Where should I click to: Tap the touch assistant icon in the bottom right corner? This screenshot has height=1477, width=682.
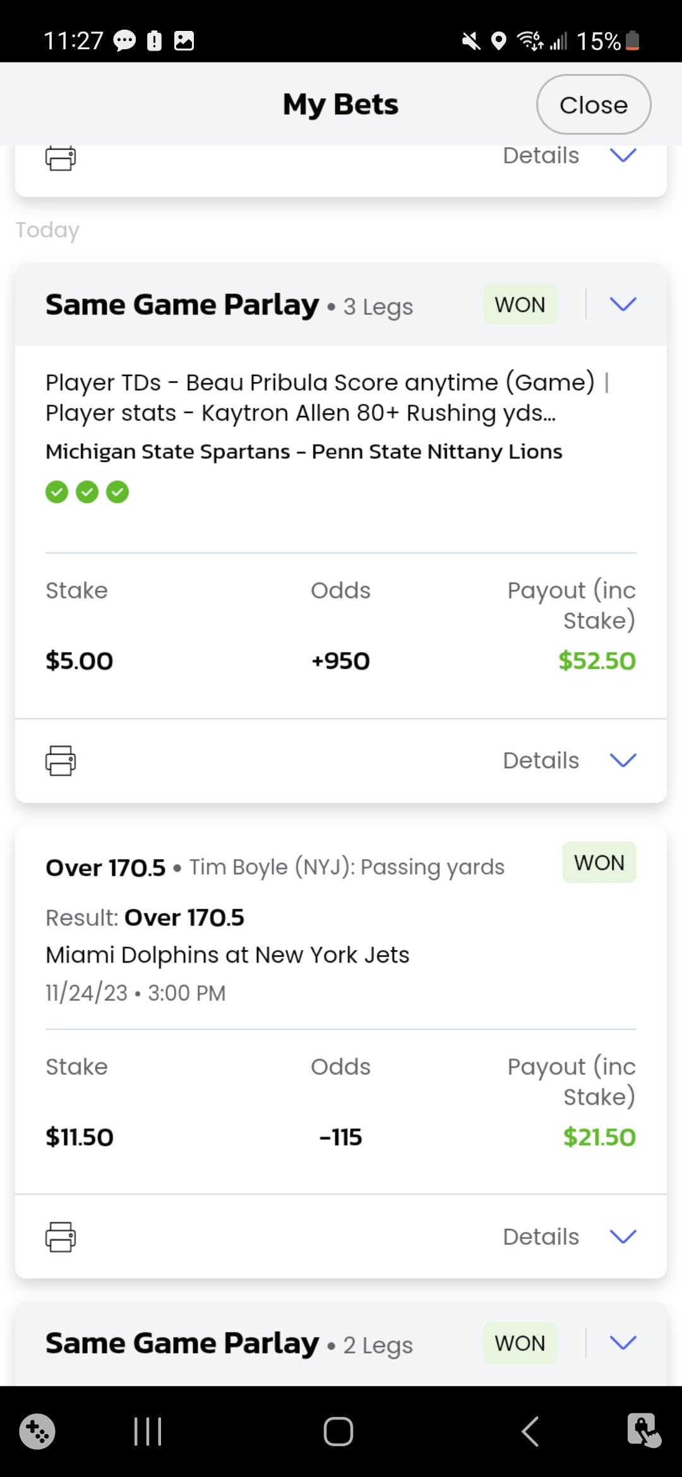coord(643,1430)
